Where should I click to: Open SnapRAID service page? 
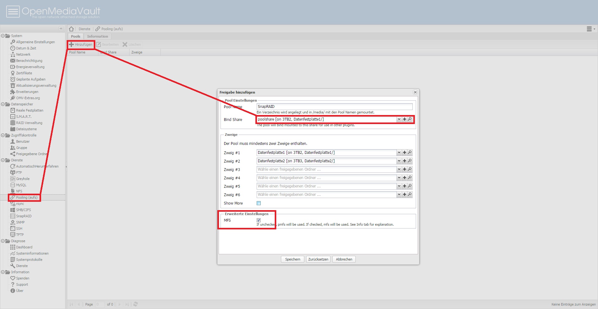pyautogui.click(x=24, y=216)
